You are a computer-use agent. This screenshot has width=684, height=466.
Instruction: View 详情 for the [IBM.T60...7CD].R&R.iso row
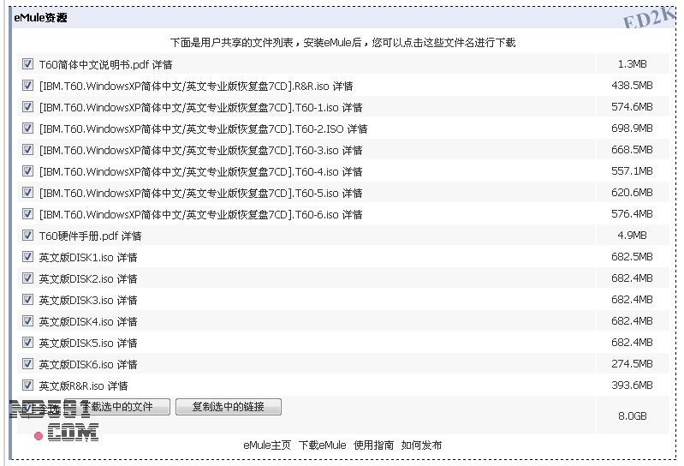point(343,86)
